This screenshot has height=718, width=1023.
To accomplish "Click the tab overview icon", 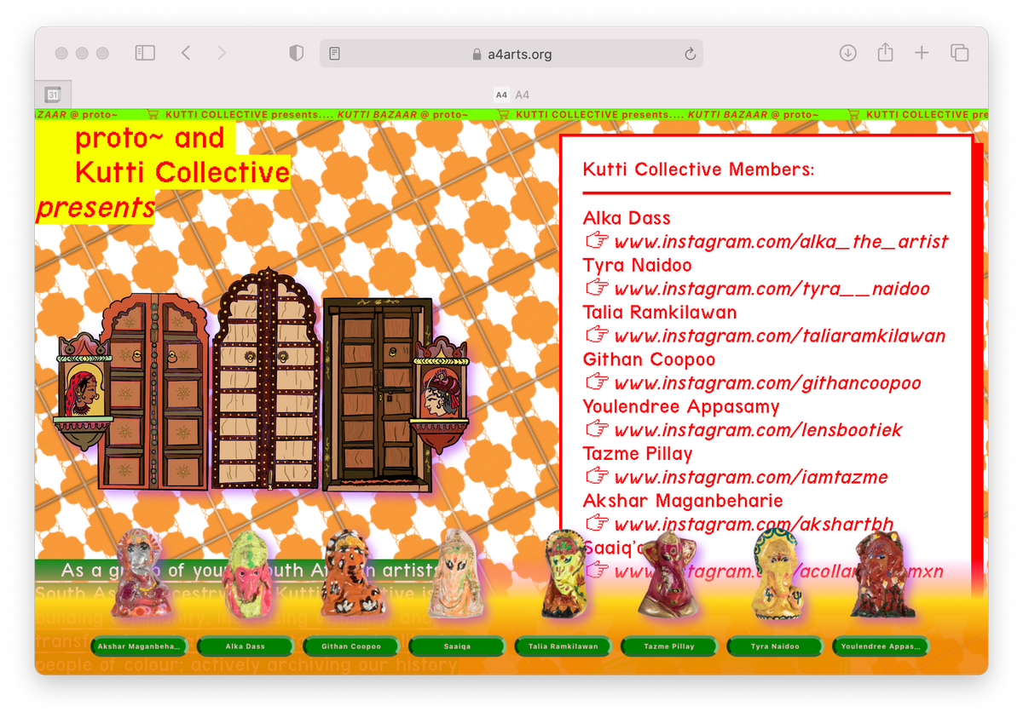I will (x=959, y=52).
